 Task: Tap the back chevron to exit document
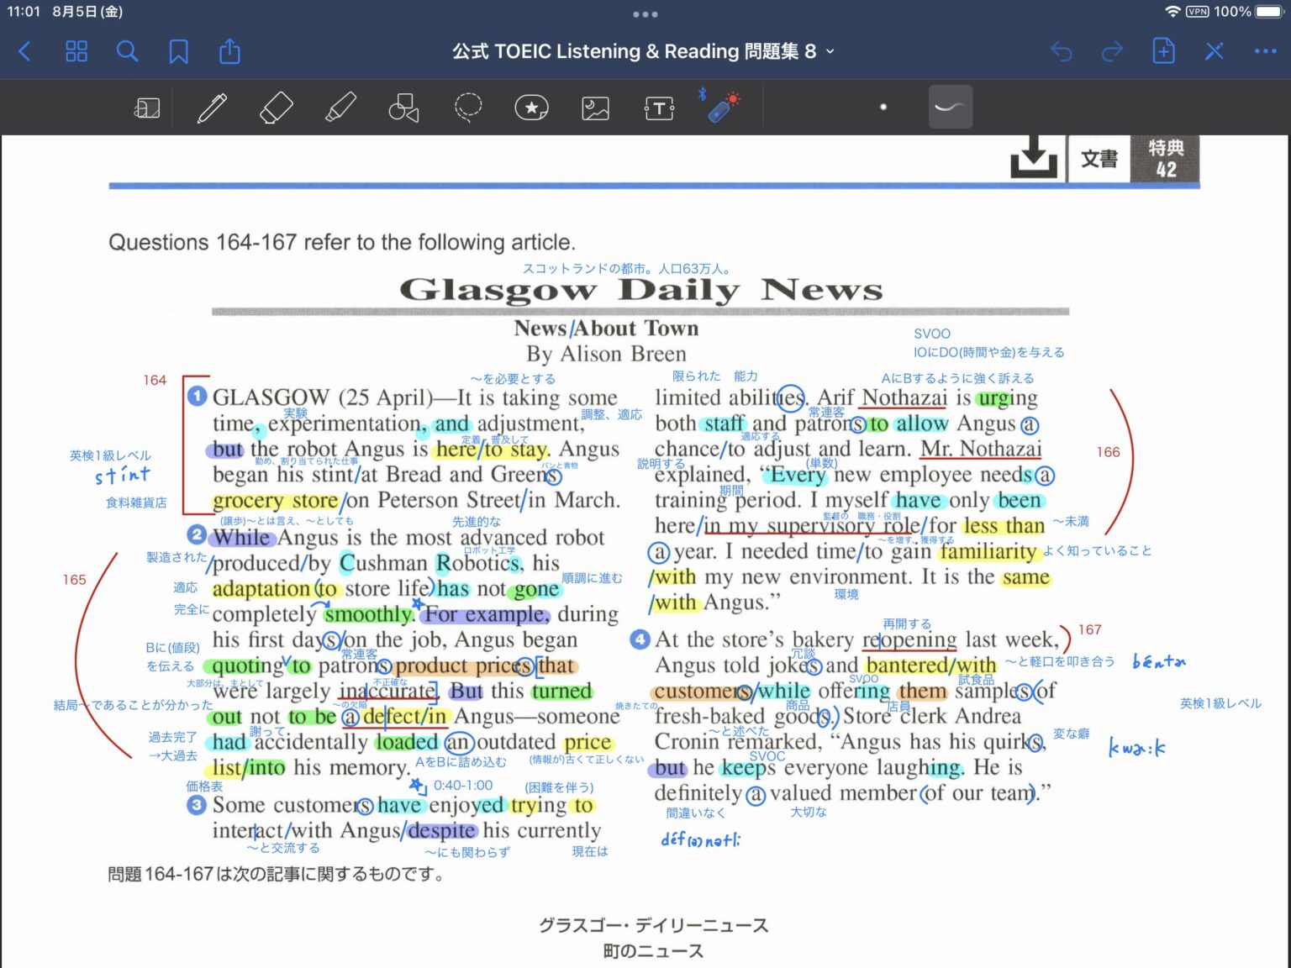[24, 51]
